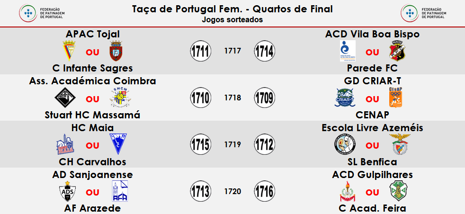Select game number 1711 circle
The height and width of the screenshot is (214, 465).
click(x=200, y=51)
